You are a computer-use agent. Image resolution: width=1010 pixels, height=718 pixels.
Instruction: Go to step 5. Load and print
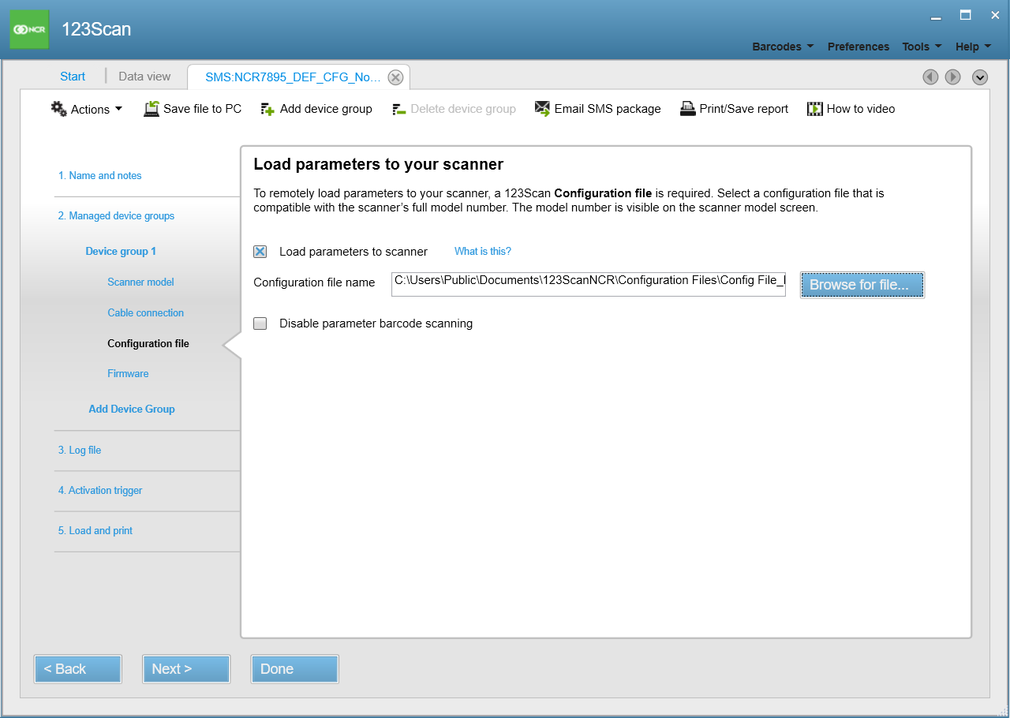click(x=95, y=531)
